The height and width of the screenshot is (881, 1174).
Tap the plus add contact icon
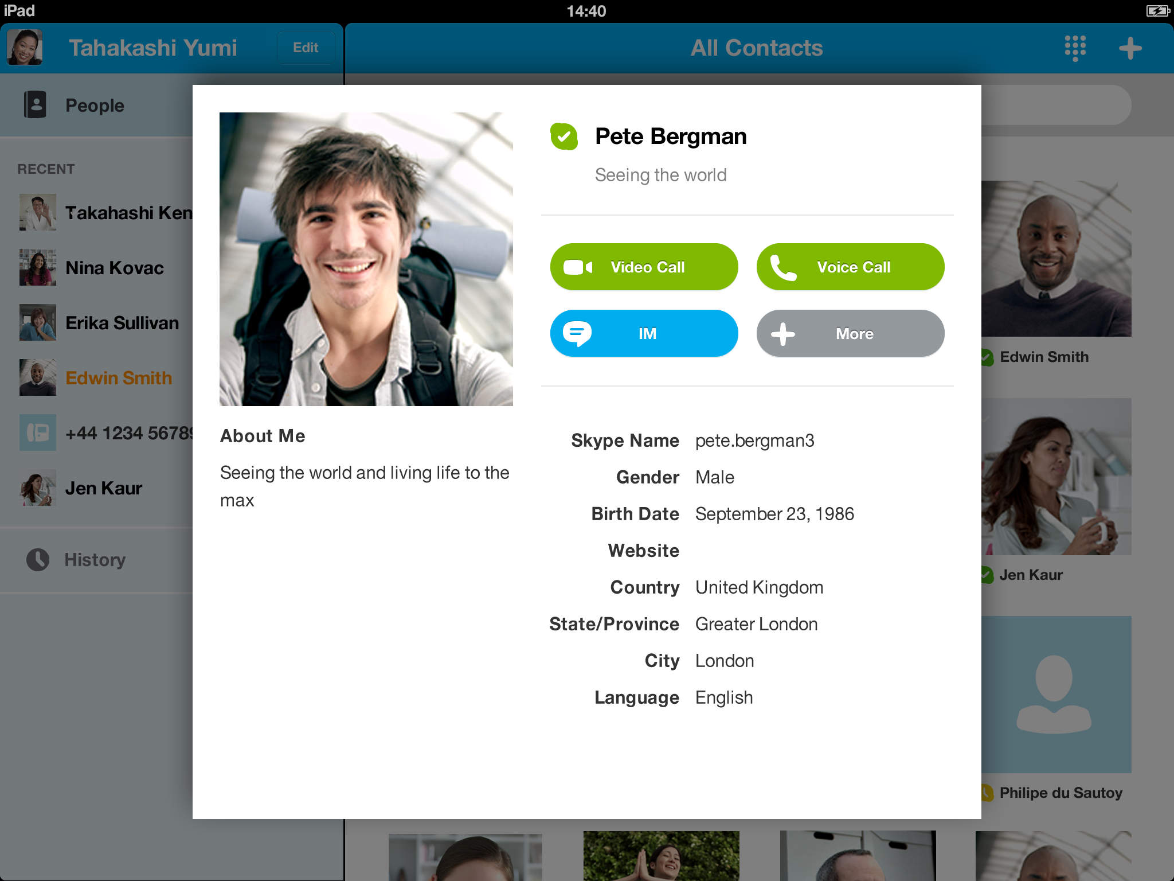(x=1130, y=48)
